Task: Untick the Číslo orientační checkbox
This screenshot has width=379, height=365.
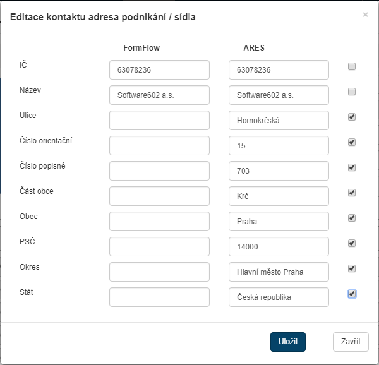Action: tap(352, 142)
